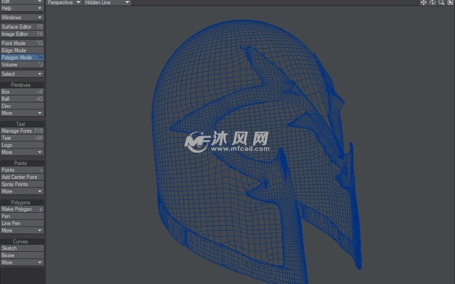Image resolution: width=455 pixels, height=284 pixels.
Task: Click the viewport maximize icon
Action: [x=450, y=3]
